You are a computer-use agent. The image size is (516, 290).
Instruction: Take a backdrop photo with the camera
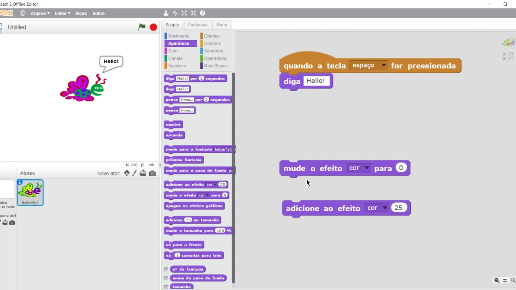pos(12,222)
